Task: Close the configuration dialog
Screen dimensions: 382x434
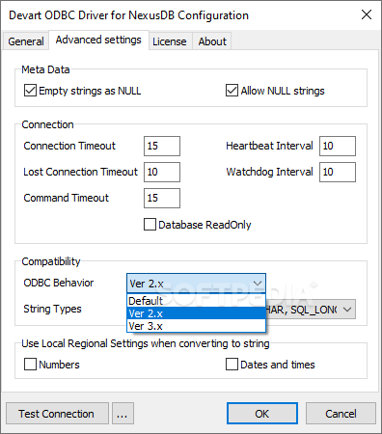Action: pyautogui.click(x=367, y=14)
